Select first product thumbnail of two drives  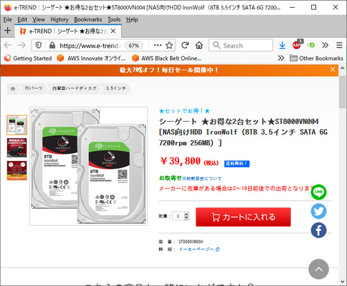[17, 125]
